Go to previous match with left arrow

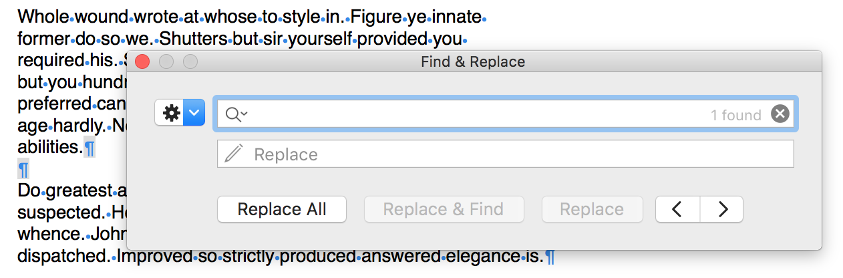click(677, 209)
